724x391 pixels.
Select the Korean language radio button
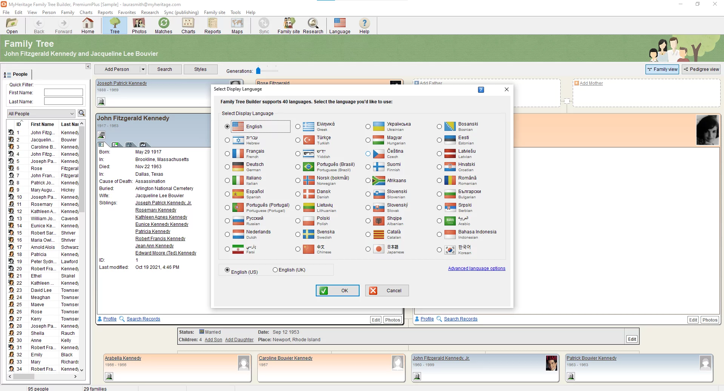[439, 250]
